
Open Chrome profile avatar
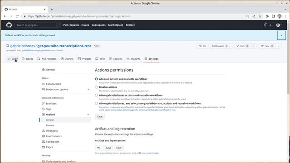(x=280, y=16)
